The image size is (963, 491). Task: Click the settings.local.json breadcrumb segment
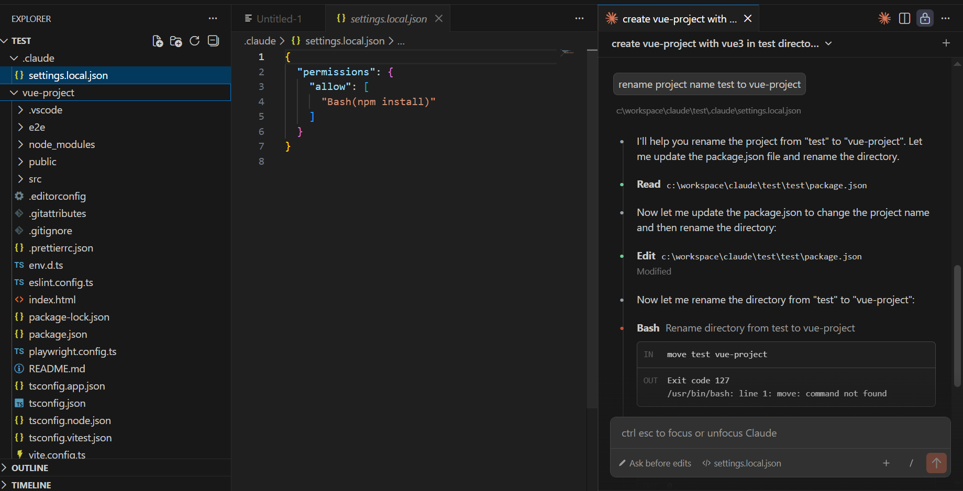[x=338, y=41]
